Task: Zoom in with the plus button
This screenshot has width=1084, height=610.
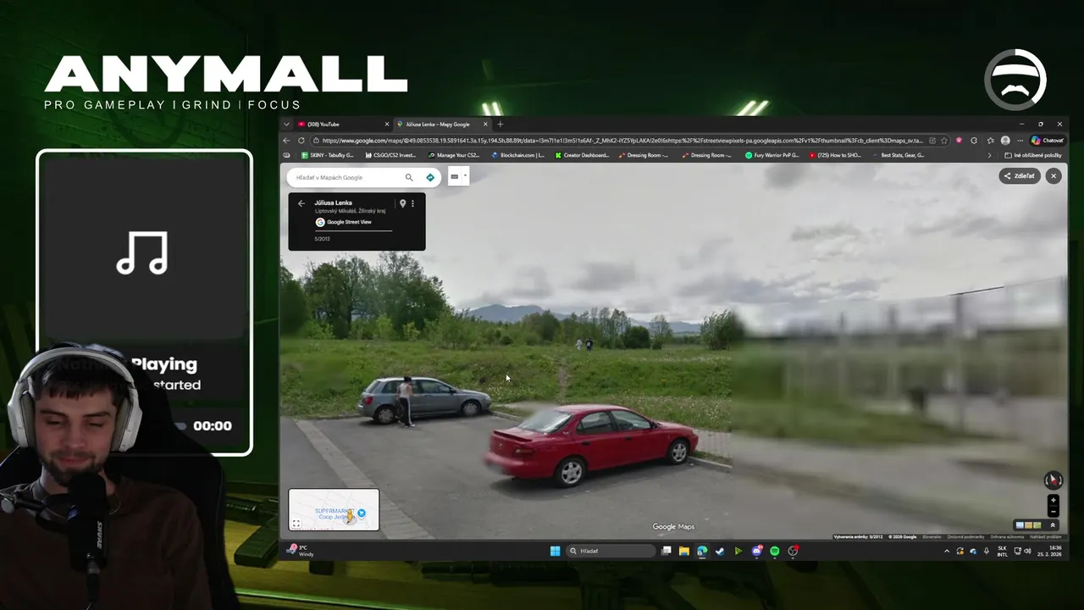Action: point(1053,501)
